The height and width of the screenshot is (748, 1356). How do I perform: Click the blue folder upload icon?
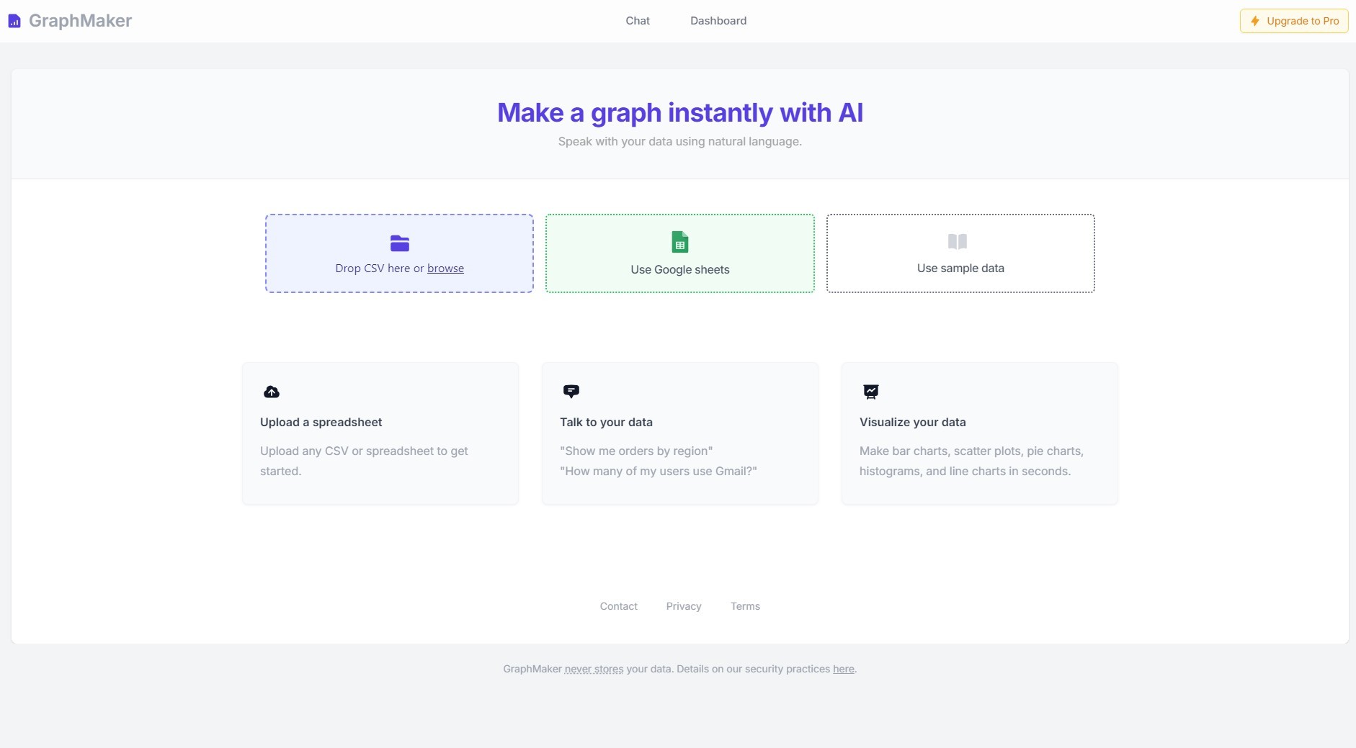point(400,243)
